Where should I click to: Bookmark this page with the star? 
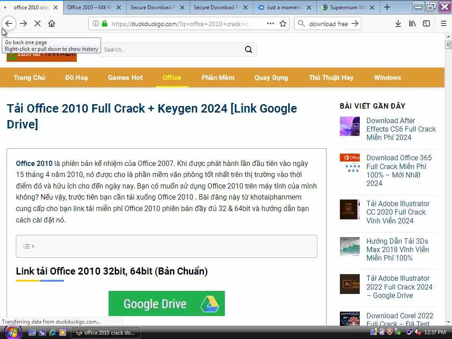point(283,24)
